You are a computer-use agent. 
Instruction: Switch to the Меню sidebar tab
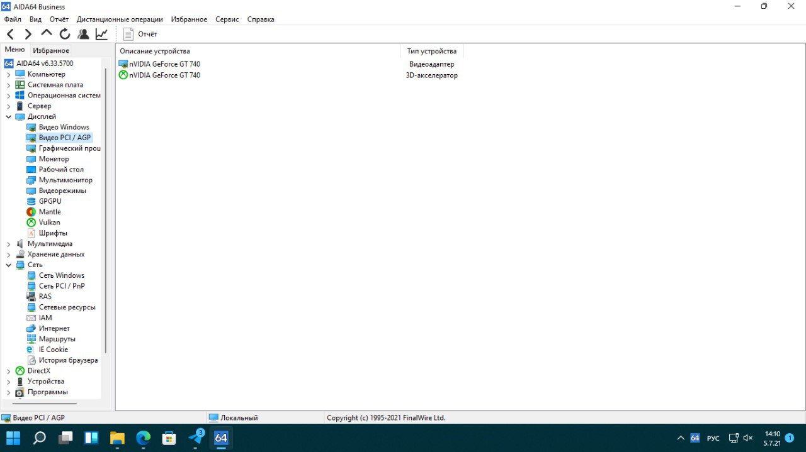tap(14, 50)
